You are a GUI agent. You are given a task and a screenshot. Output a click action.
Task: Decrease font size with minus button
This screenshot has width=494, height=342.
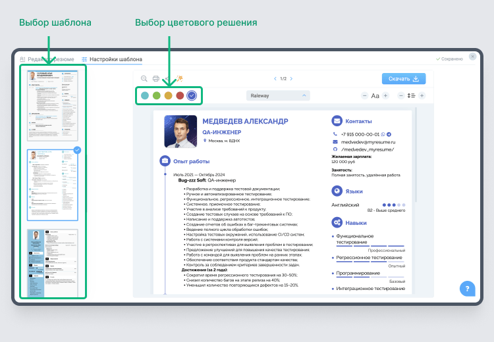364,95
